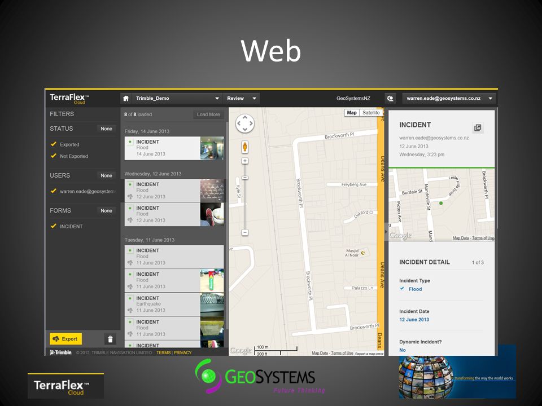Click cloud sync icon on Earthquake incident
The width and height of the screenshot is (542, 406).
tap(130, 310)
